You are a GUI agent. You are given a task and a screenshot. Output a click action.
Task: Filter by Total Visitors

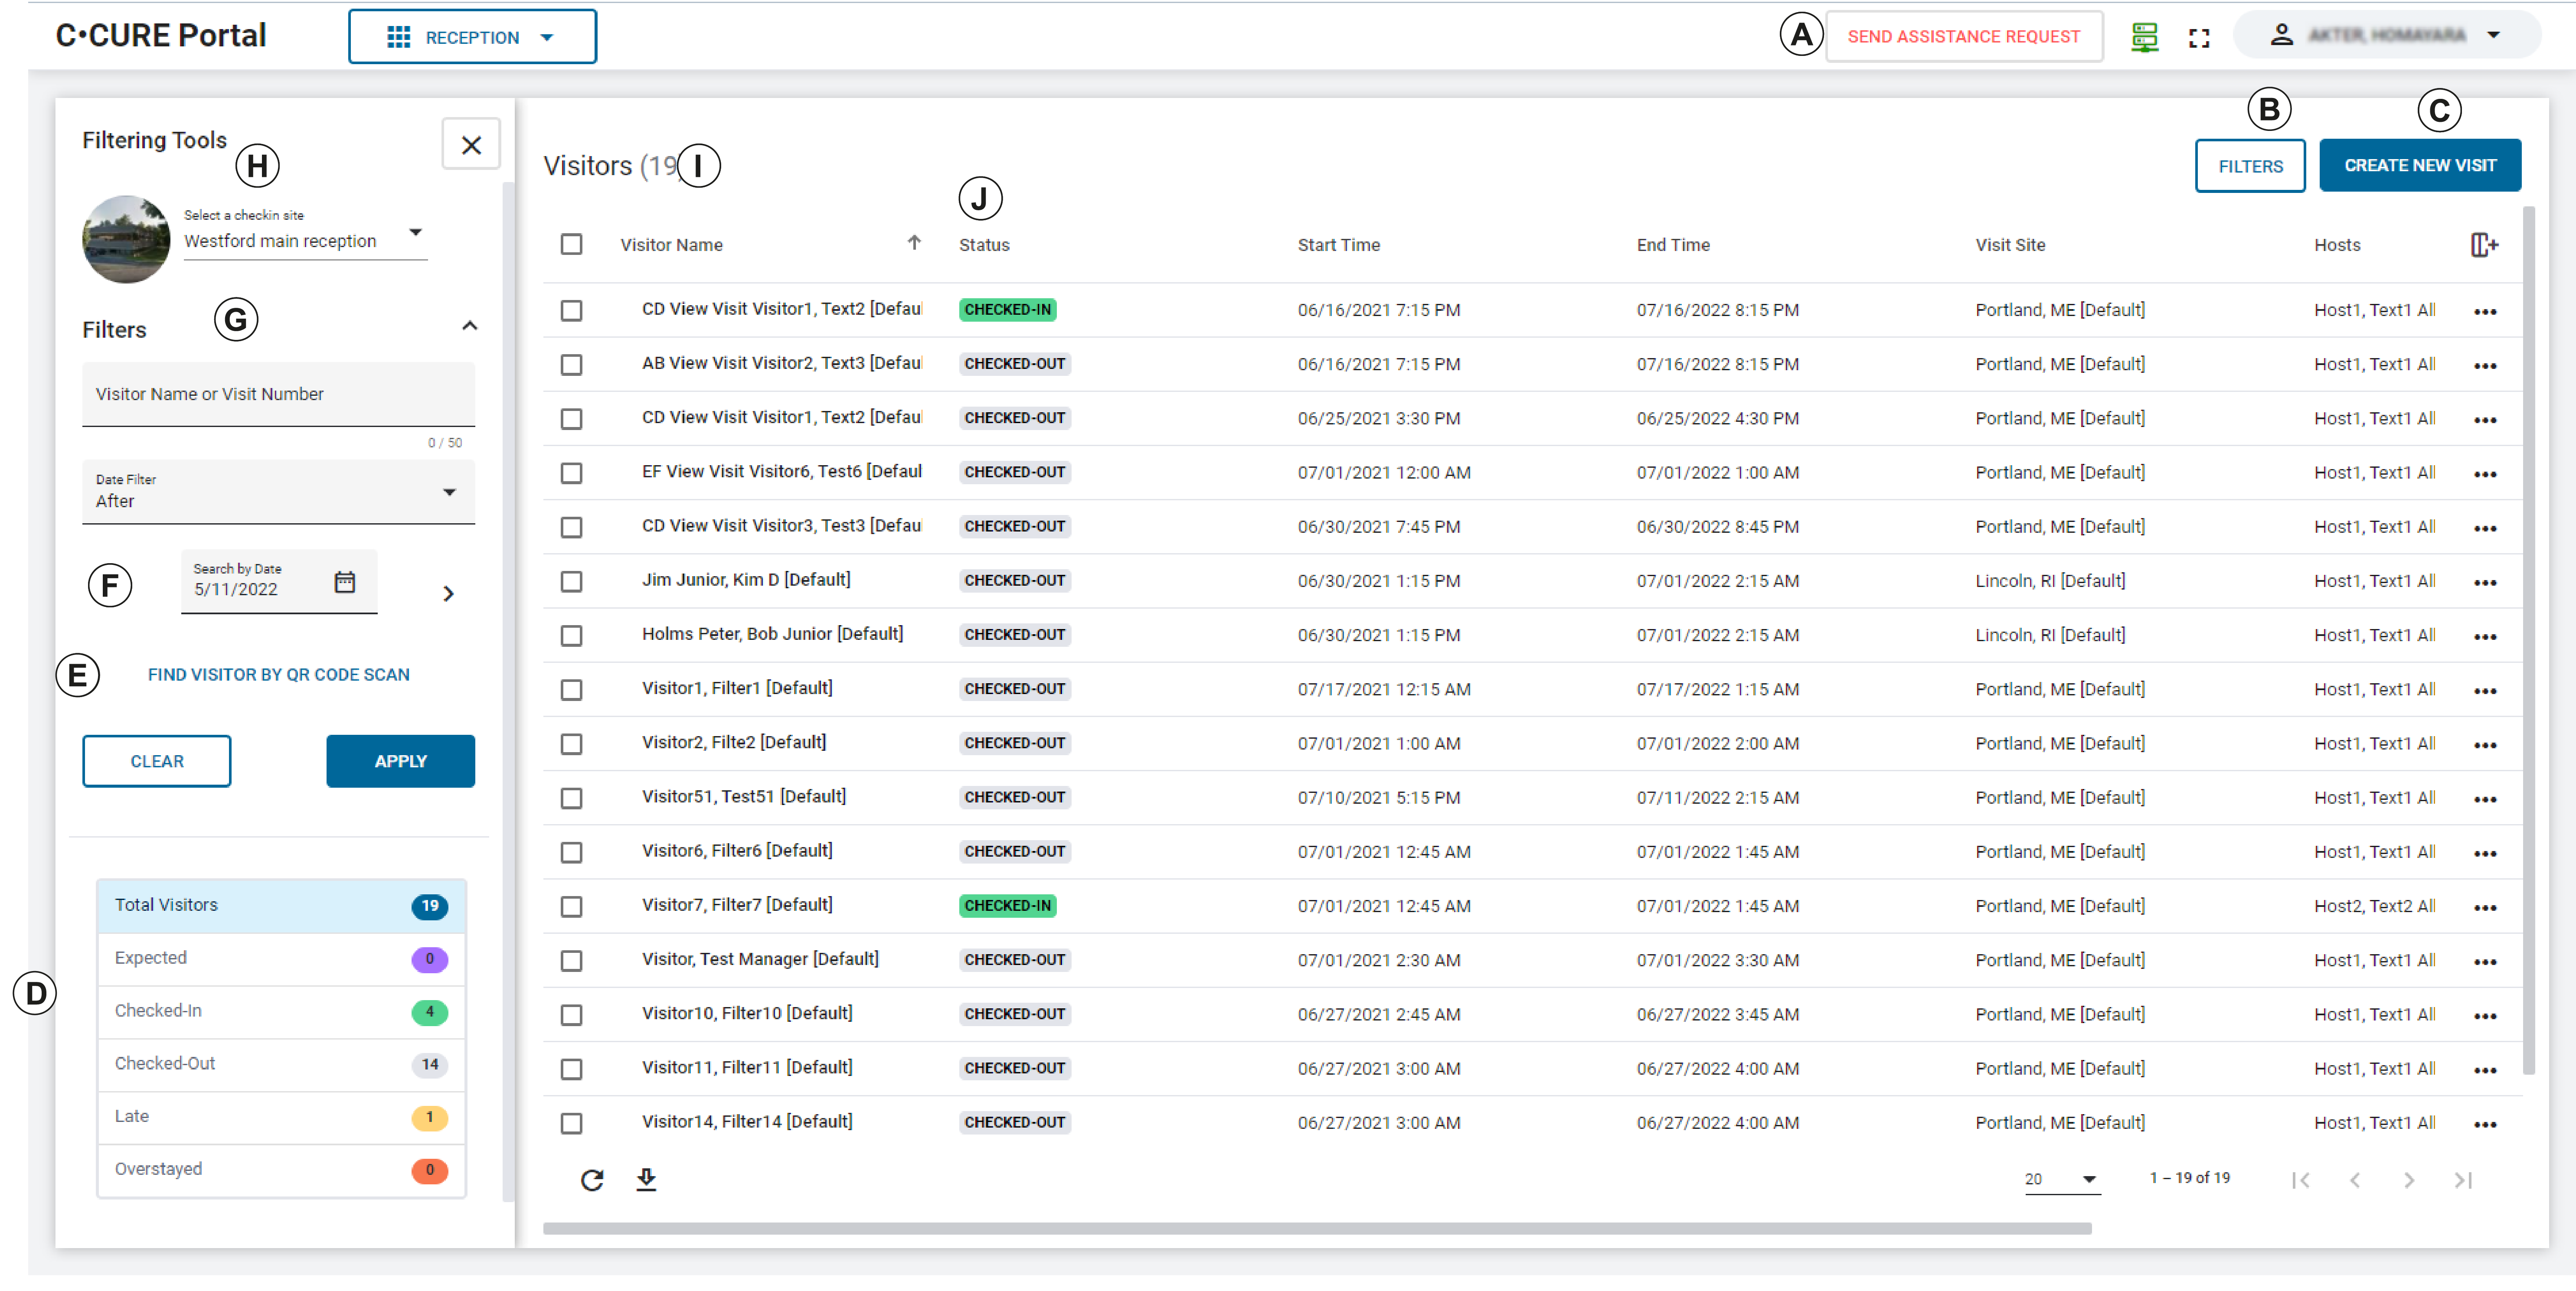pos(281,906)
